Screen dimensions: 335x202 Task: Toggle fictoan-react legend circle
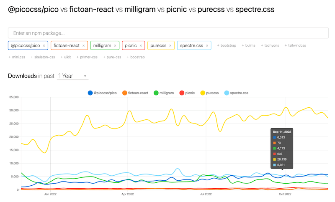pyautogui.click(x=124, y=93)
